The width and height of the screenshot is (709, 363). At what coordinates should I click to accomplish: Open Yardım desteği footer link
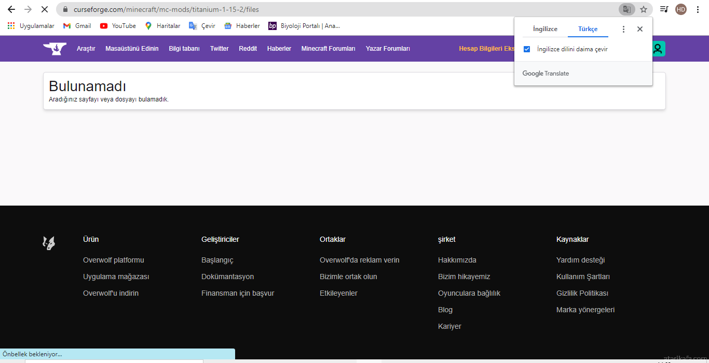[x=581, y=260]
